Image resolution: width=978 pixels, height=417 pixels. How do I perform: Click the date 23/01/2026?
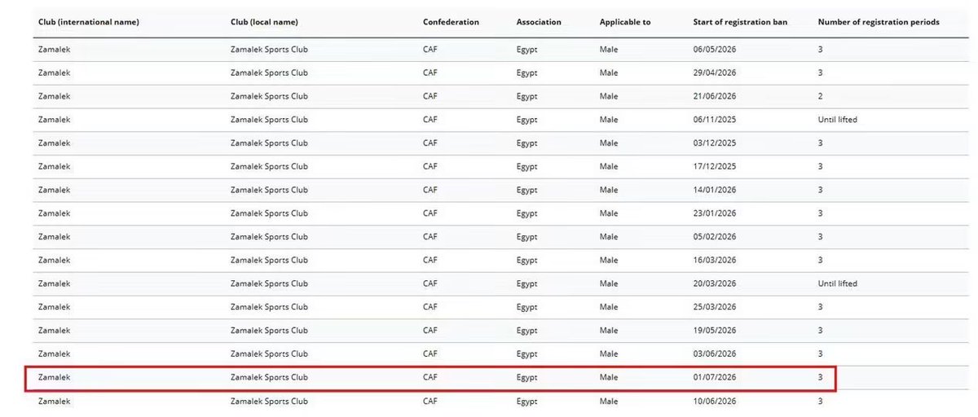click(x=715, y=213)
